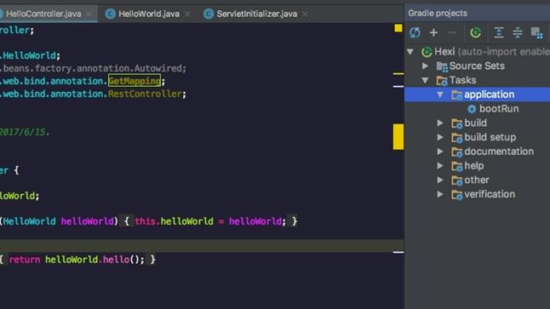Click the Tasks folder icon

coord(442,81)
